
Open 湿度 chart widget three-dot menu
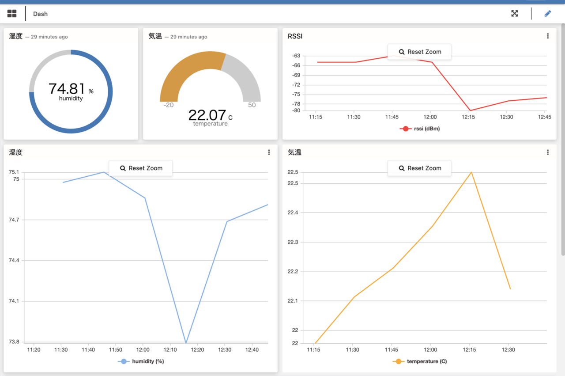coord(269,152)
